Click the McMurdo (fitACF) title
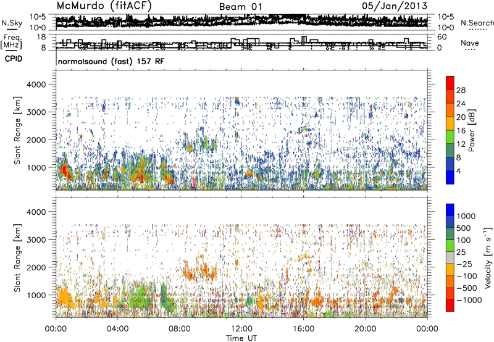This screenshot has width=494, height=342. (x=104, y=6)
